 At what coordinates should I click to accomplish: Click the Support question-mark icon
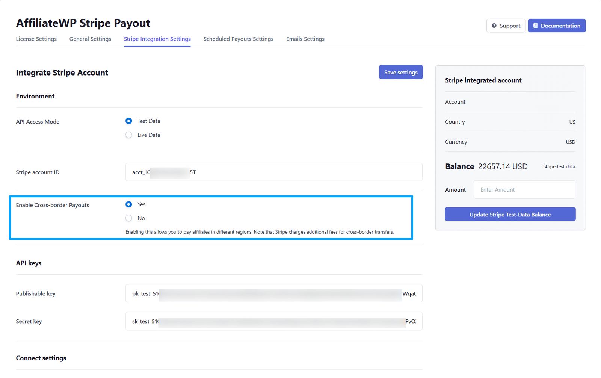tap(494, 26)
